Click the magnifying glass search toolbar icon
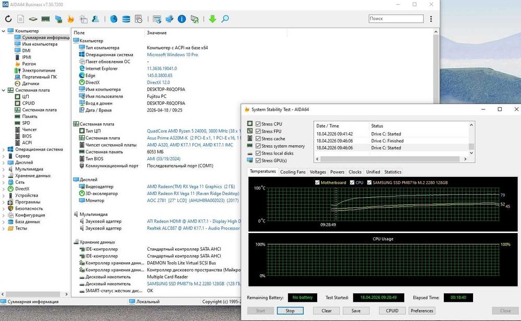The height and width of the screenshot is (321, 521). (x=225, y=19)
